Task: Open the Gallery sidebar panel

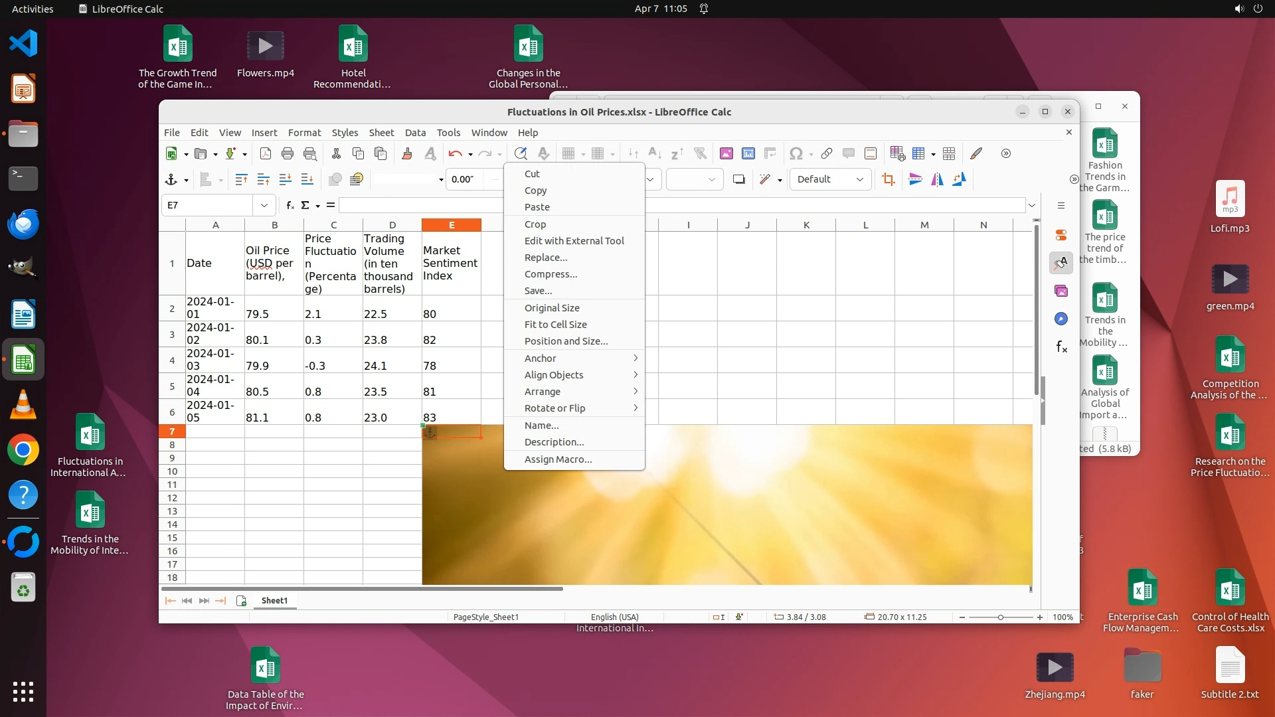Action: (x=1061, y=291)
